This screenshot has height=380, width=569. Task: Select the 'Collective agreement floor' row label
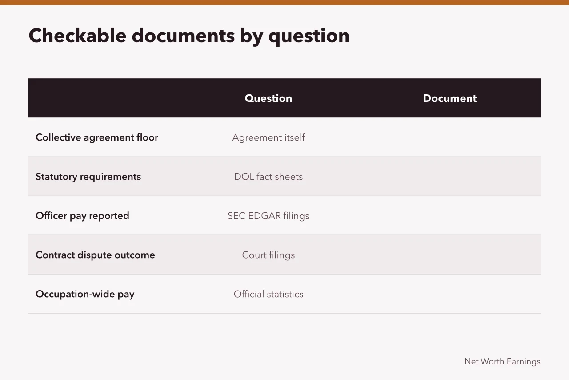click(x=97, y=137)
